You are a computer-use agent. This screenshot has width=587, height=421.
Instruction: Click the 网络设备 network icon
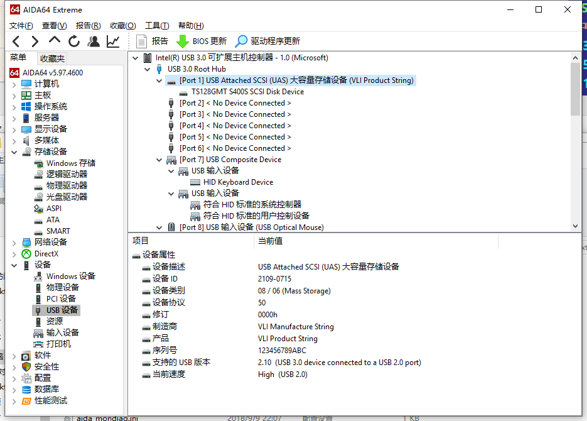tap(26, 243)
